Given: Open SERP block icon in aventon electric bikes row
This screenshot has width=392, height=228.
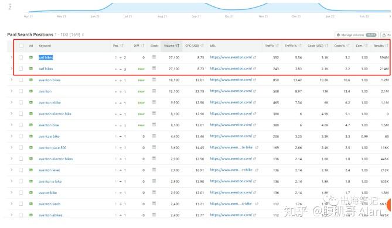Looking at the screenshot, I should [154, 158].
